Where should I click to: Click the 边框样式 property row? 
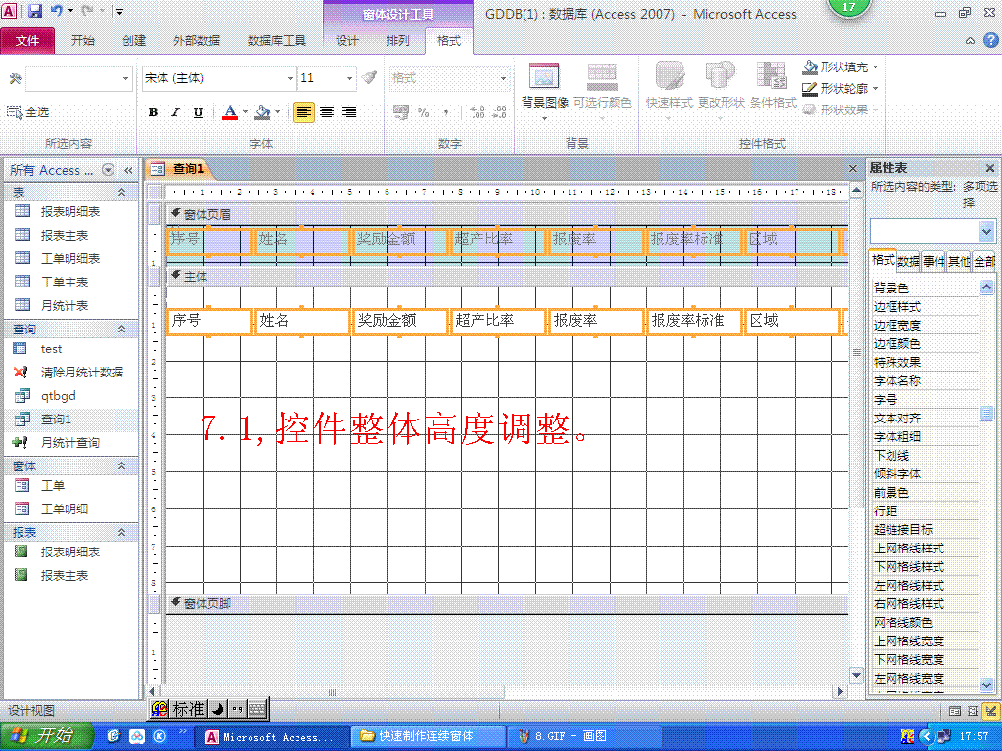(x=926, y=307)
